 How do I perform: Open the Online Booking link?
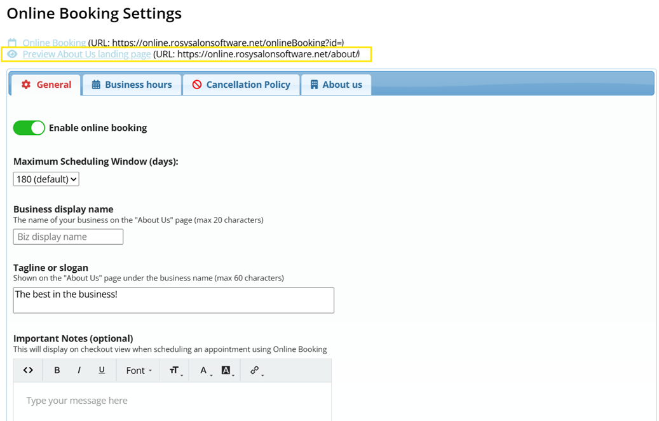(x=54, y=43)
